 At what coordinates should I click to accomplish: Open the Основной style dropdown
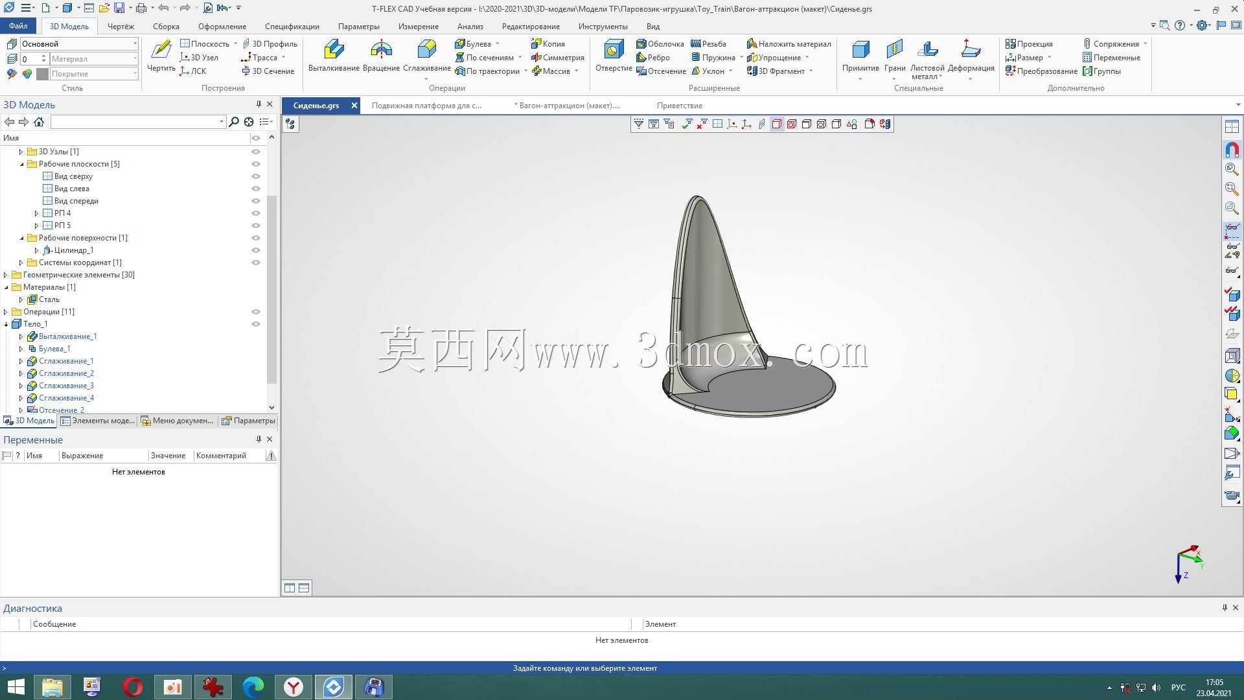click(x=135, y=43)
